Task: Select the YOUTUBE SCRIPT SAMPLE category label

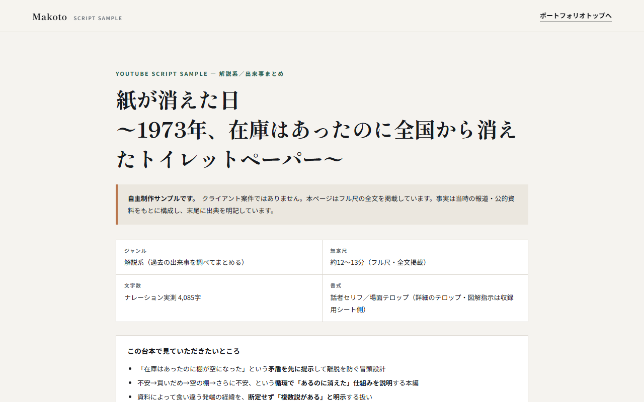Action: [162, 74]
